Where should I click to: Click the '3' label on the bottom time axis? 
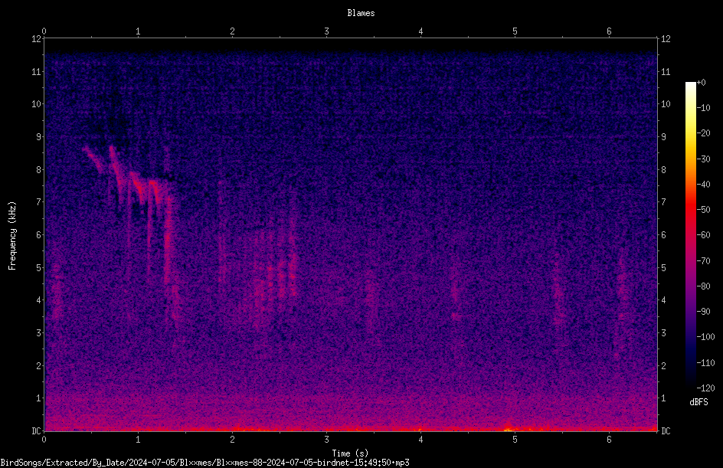(x=326, y=440)
